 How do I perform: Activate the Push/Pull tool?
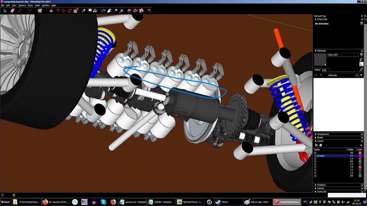click(x=51, y=11)
